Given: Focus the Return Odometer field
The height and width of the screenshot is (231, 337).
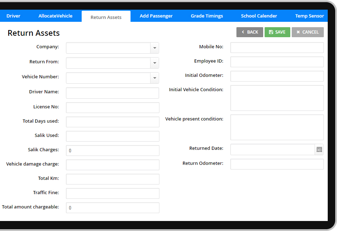Looking at the screenshot, I should click(x=277, y=164).
